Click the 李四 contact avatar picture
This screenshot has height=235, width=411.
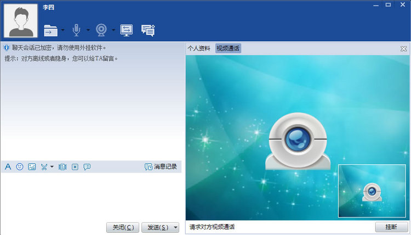pyautogui.click(x=21, y=20)
